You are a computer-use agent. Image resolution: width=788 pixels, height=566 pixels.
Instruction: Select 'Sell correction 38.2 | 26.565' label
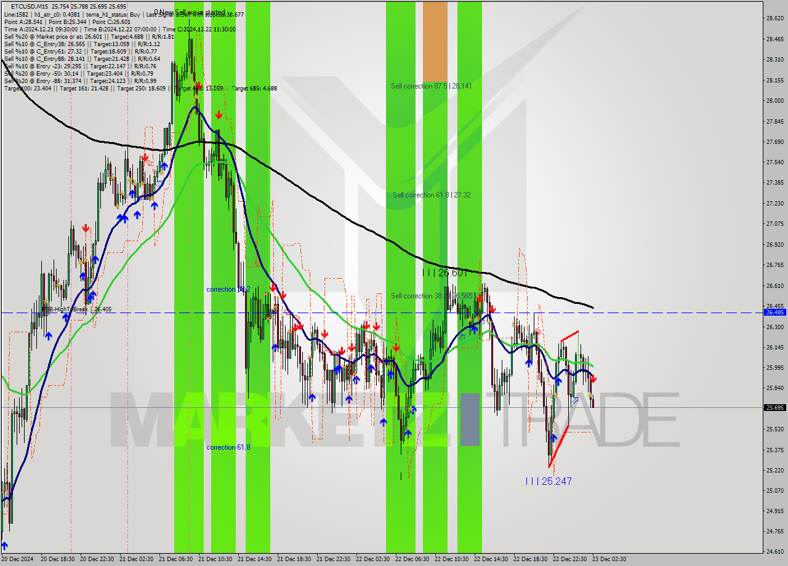point(432,296)
